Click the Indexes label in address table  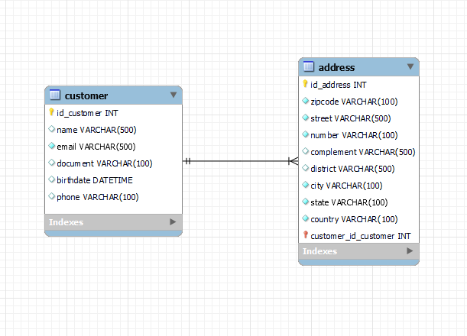[320, 251]
